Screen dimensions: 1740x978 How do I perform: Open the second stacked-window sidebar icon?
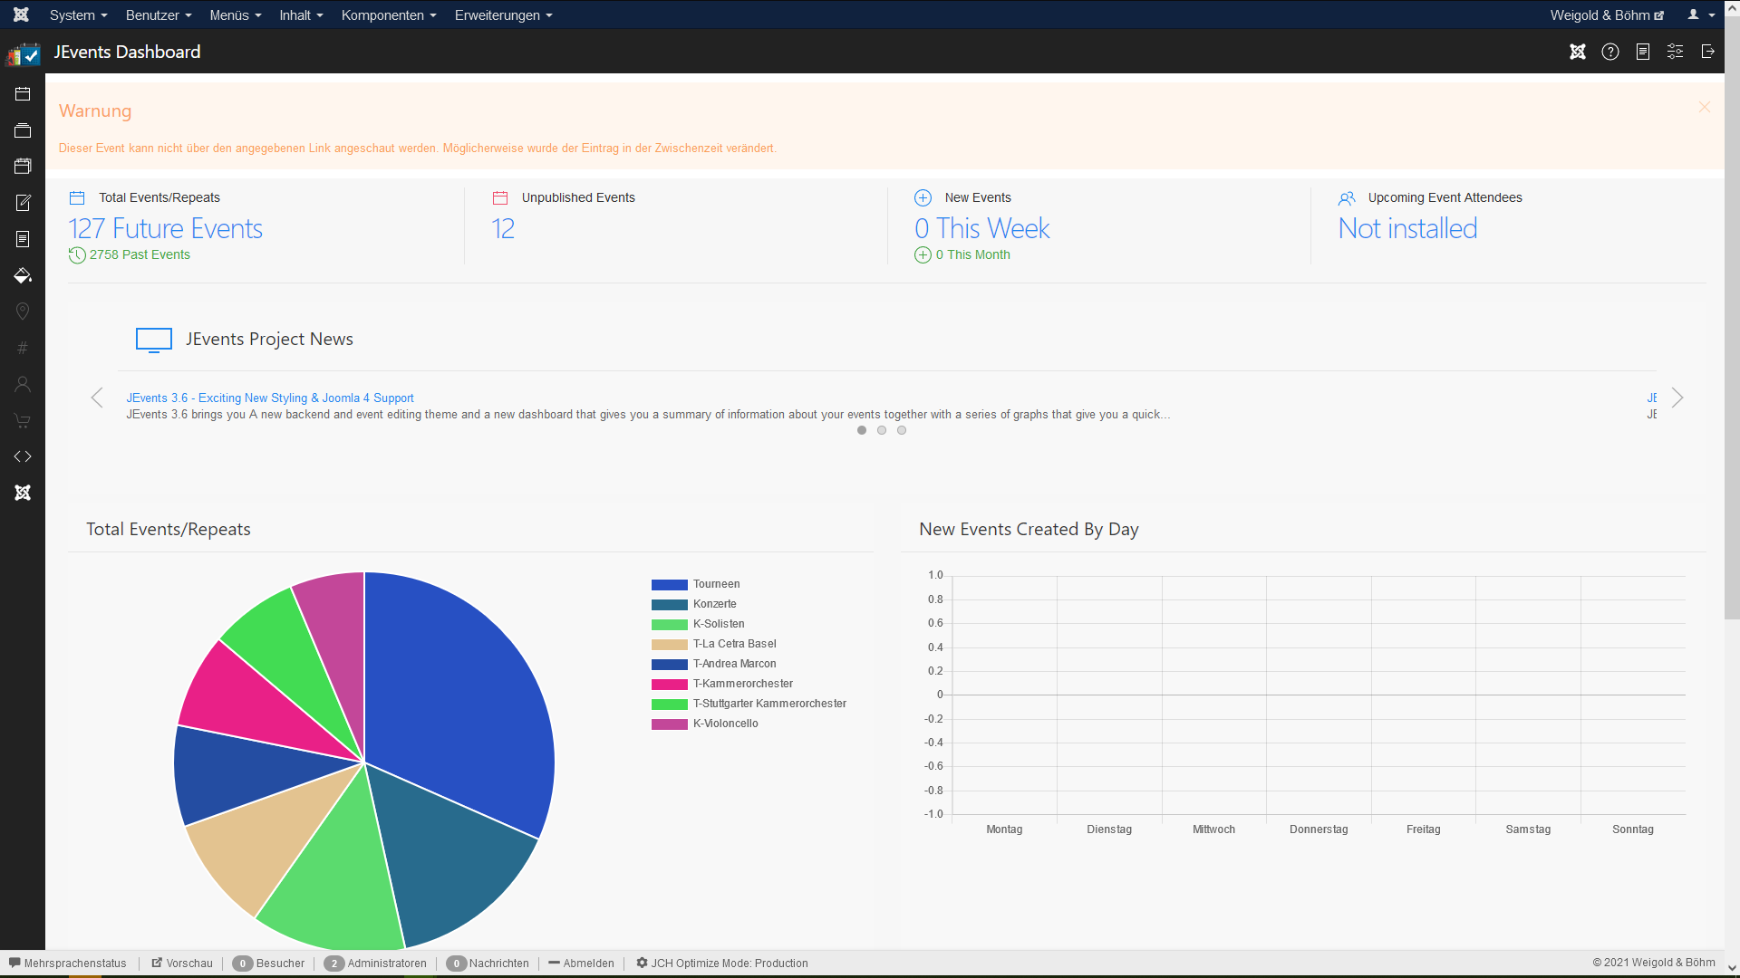coord(23,130)
